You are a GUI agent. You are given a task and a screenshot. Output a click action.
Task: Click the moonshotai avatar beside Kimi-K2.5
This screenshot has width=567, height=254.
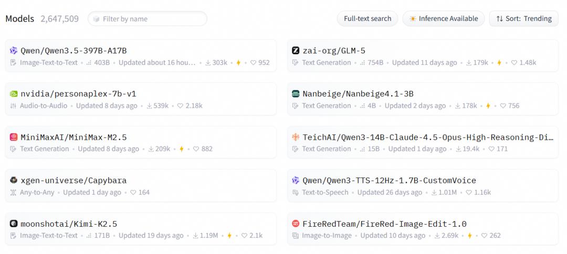point(14,224)
